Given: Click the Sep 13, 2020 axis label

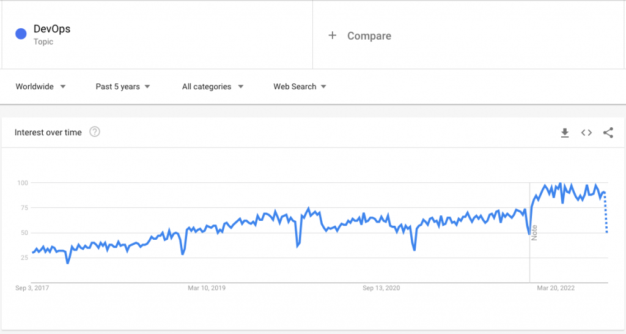Looking at the screenshot, I should pyautogui.click(x=381, y=288).
